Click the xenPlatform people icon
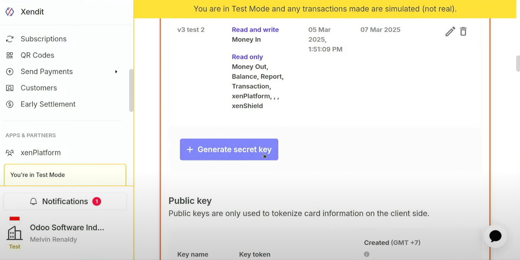The image size is (520, 260). [x=10, y=153]
